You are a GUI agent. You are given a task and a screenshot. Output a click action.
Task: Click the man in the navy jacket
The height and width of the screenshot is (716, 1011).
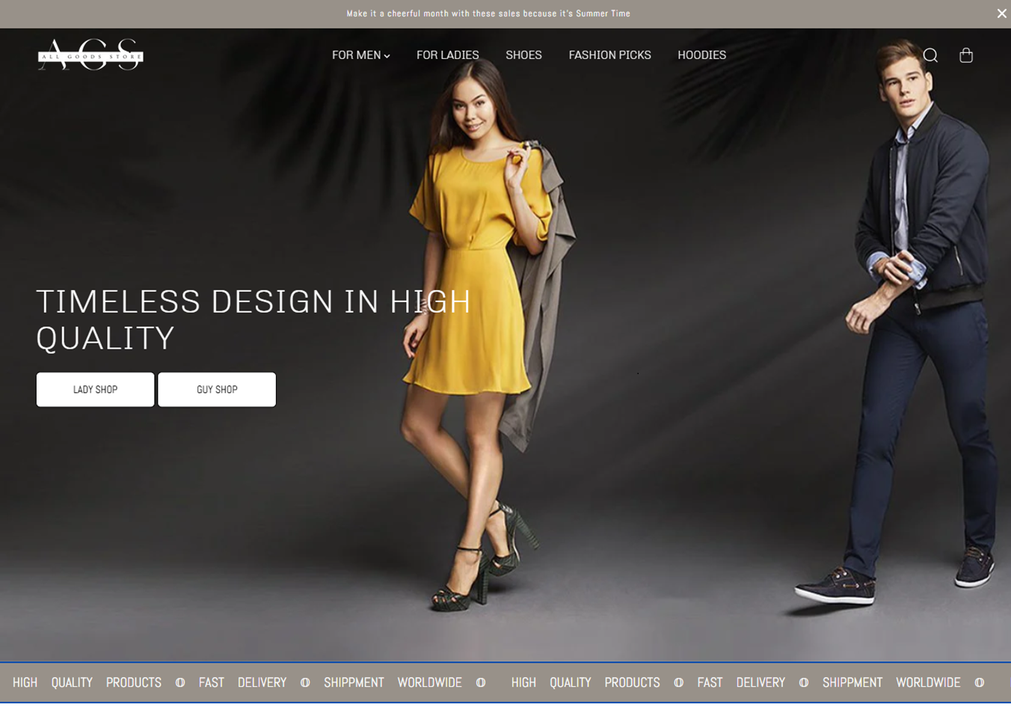(x=920, y=299)
